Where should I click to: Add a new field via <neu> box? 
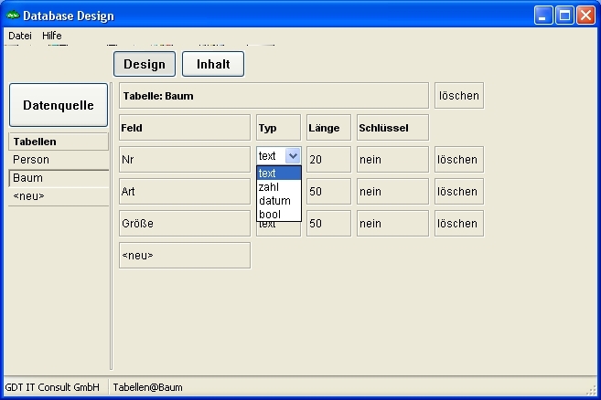(x=185, y=256)
